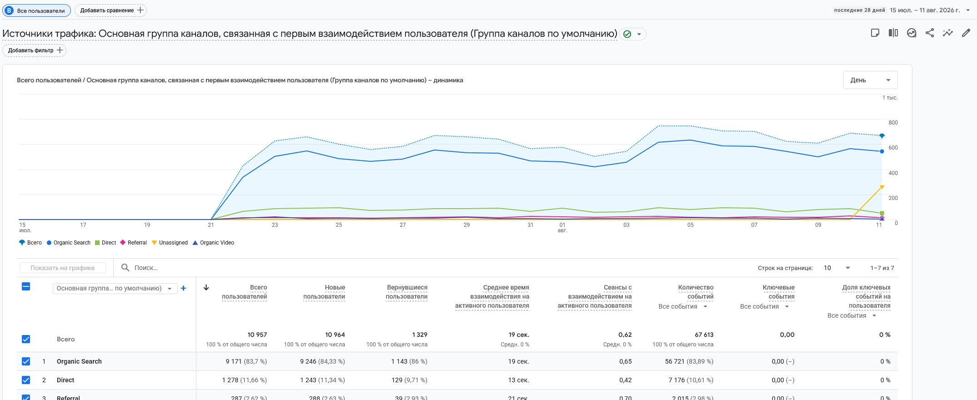The image size is (977, 400).
Task: Click the Добавить фильтр button
Action: tap(34, 50)
